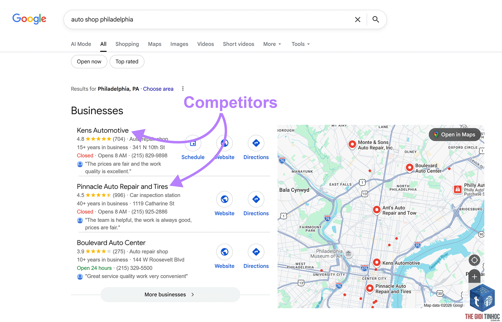The height and width of the screenshot is (322, 502).
Task: Switch to the Images tab
Action: (179, 44)
